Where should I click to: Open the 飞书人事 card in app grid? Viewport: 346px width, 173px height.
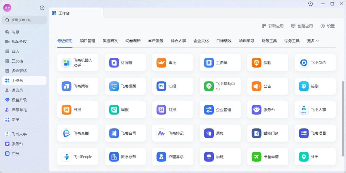(x=315, y=110)
